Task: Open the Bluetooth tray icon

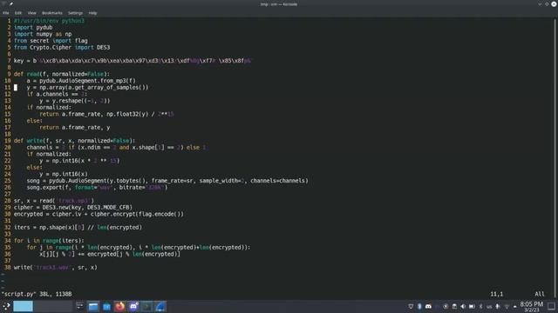Action: click(419, 306)
